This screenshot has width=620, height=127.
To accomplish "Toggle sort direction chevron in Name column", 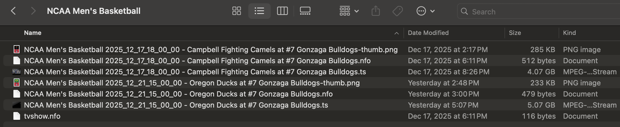I will 396,33.
